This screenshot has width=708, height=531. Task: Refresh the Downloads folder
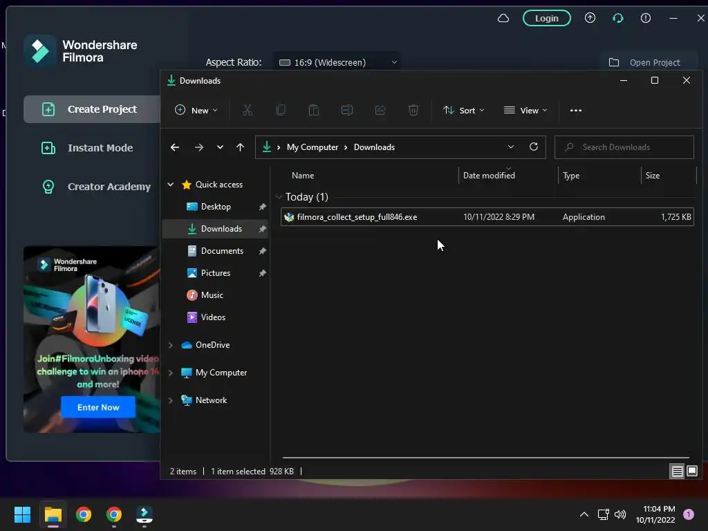[x=534, y=147]
